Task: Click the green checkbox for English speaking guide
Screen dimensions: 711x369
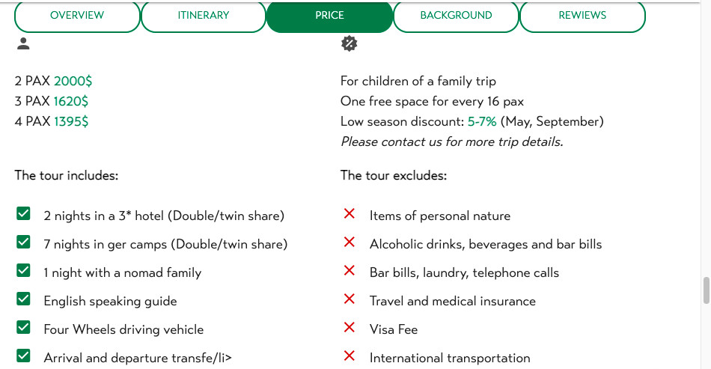Action: click(x=23, y=299)
